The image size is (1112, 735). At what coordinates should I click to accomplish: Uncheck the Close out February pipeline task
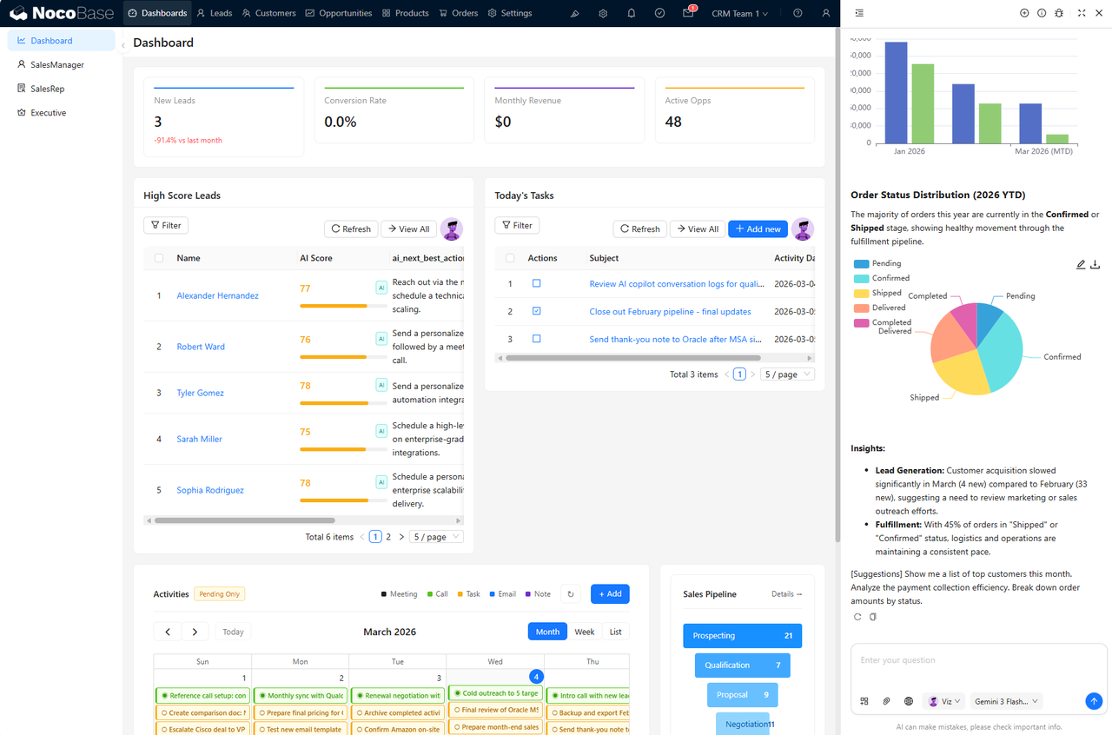(536, 311)
